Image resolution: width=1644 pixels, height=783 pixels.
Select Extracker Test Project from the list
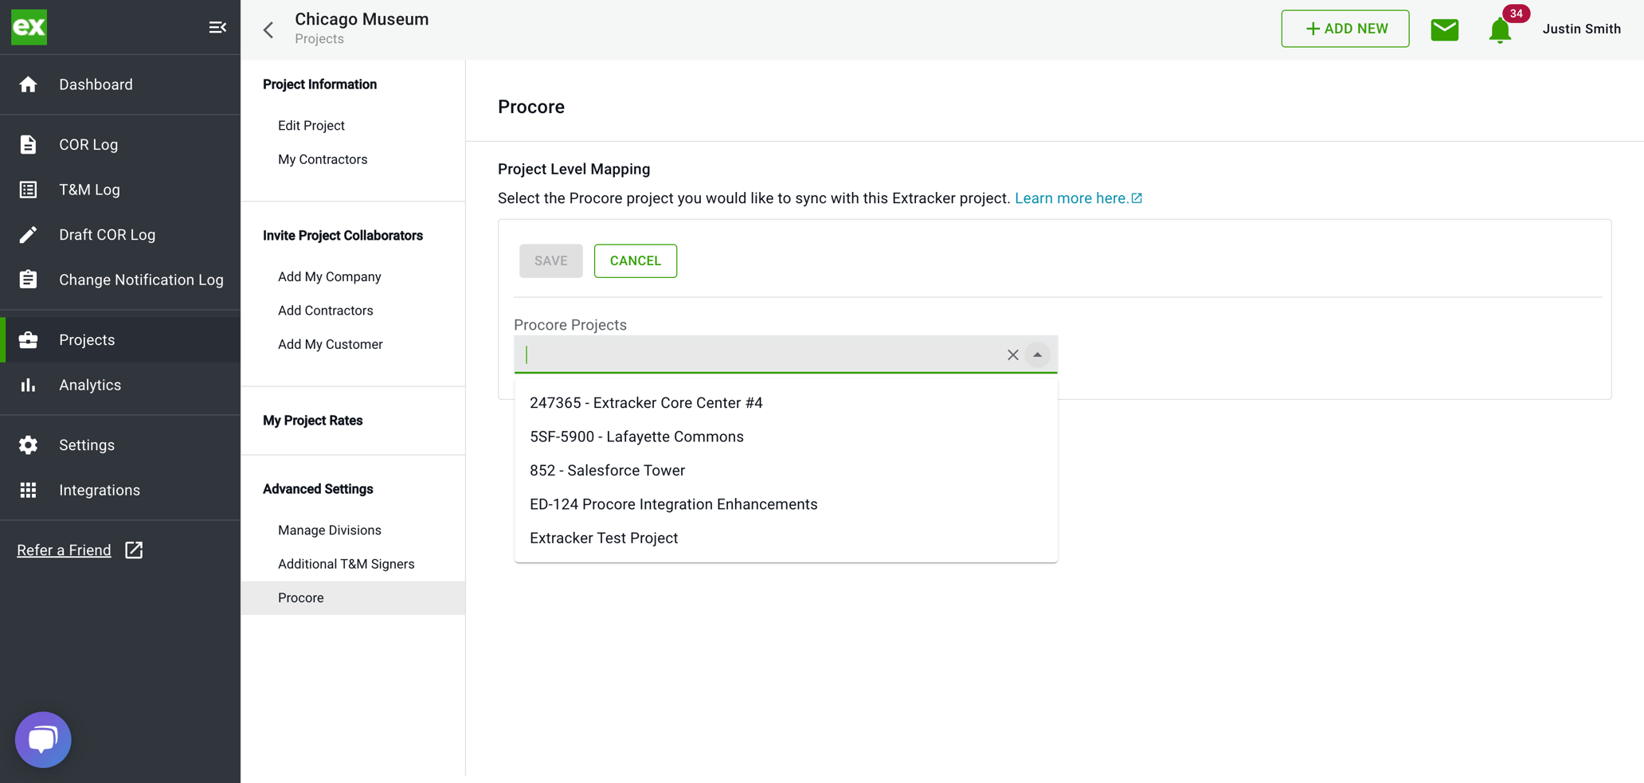pyautogui.click(x=604, y=538)
